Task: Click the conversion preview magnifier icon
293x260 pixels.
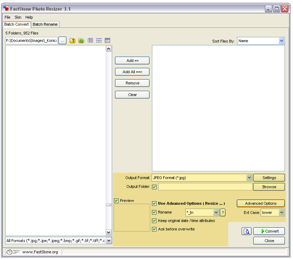Action: tap(247, 231)
